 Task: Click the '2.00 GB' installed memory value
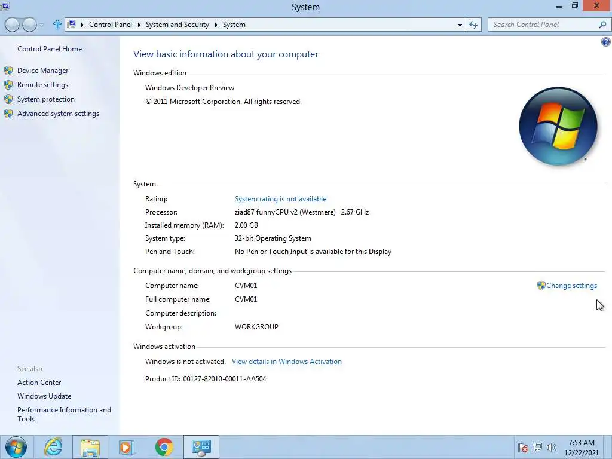(x=246, y=225)
